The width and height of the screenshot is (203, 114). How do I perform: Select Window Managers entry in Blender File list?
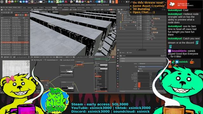click(x=150, y=36)
